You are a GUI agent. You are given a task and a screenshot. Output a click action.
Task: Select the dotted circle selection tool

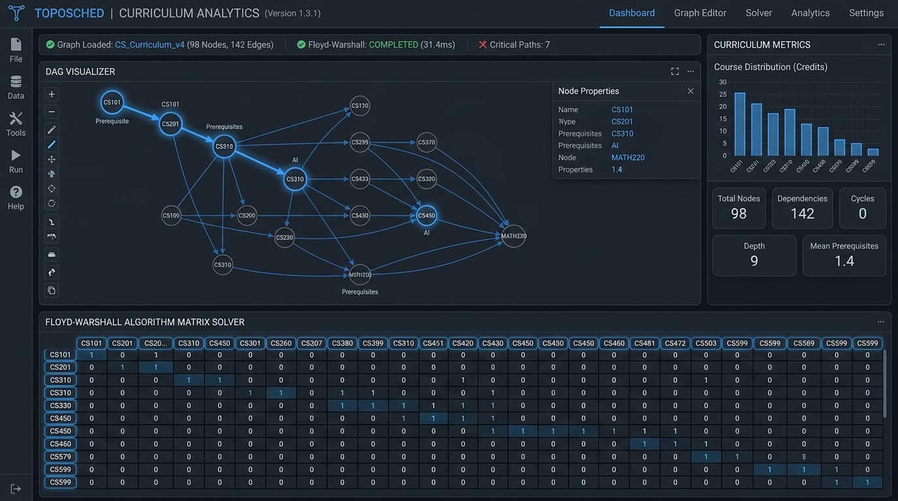tap(52, 204)
